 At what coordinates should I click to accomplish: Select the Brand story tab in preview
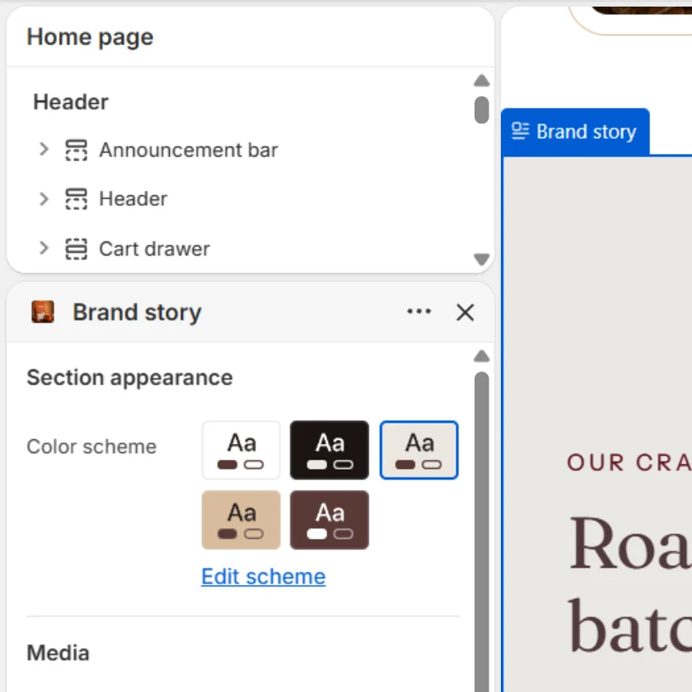[575, 132]
